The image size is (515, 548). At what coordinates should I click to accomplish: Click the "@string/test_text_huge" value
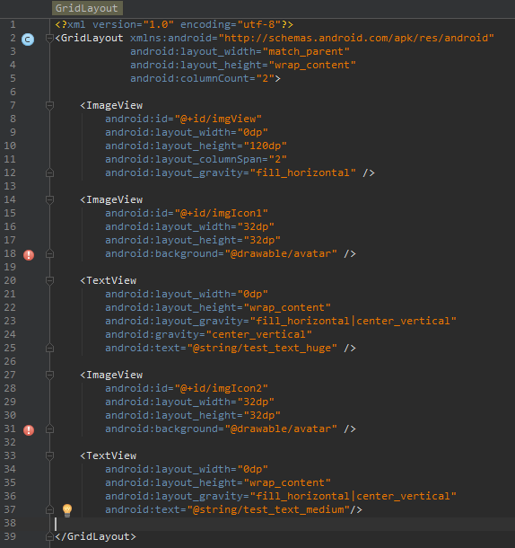pyautogui.click(x=262, y=348)
